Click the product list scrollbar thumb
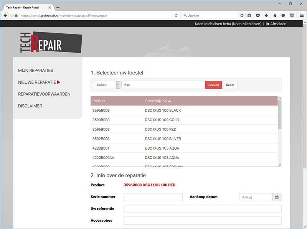Image resolution: width=307 pixels, height=229 pixels. (280, 114)
